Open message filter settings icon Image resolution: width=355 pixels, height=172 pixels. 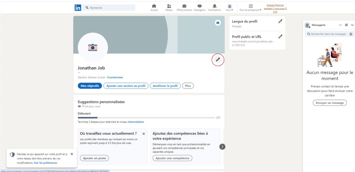(351, 34)
